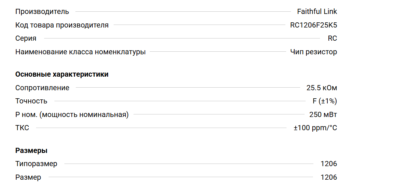Click the Размер label
Screen dimensions: 402x194
click(28, 177)
